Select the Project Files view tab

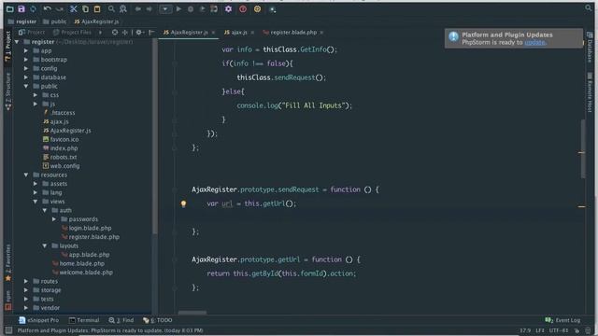pos(72,33)
